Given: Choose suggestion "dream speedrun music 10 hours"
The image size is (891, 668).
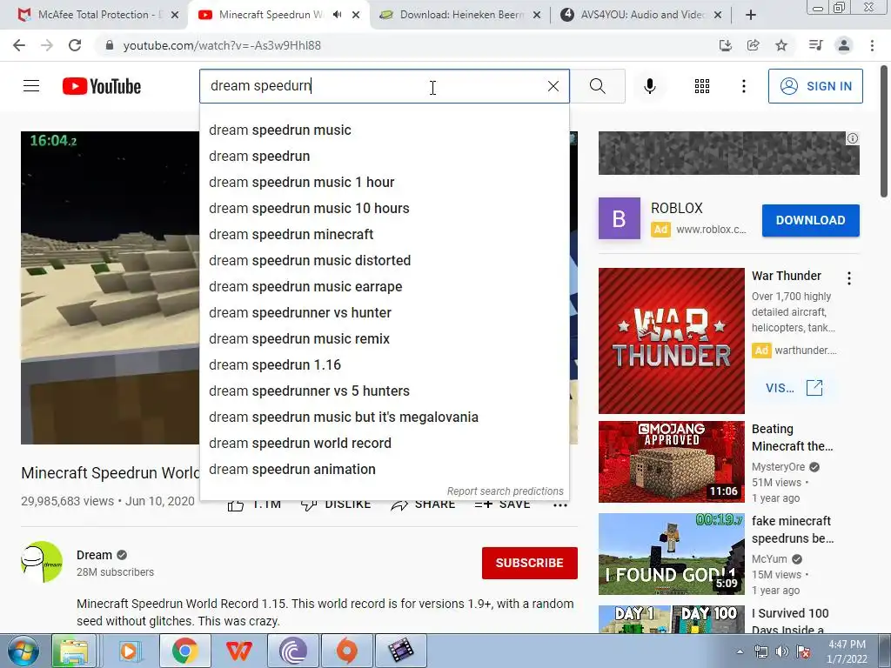Looking at the screenshot, I should pyautogui.click(x=384, y=209).
